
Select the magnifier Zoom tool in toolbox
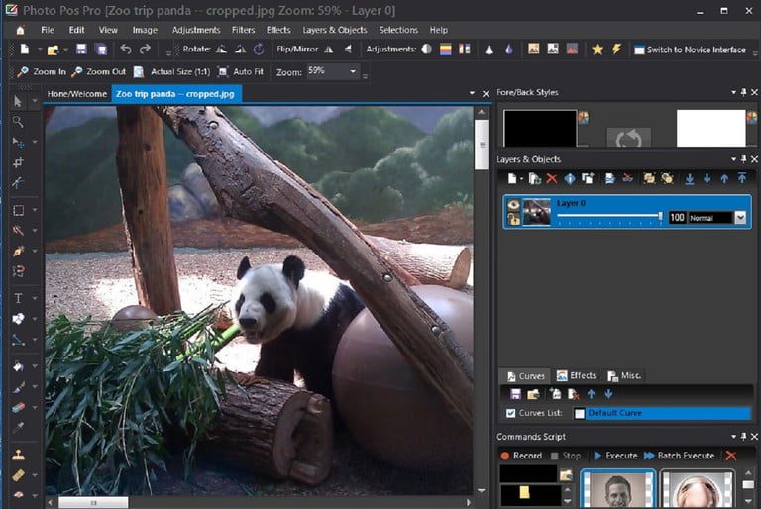pos(18,122)
